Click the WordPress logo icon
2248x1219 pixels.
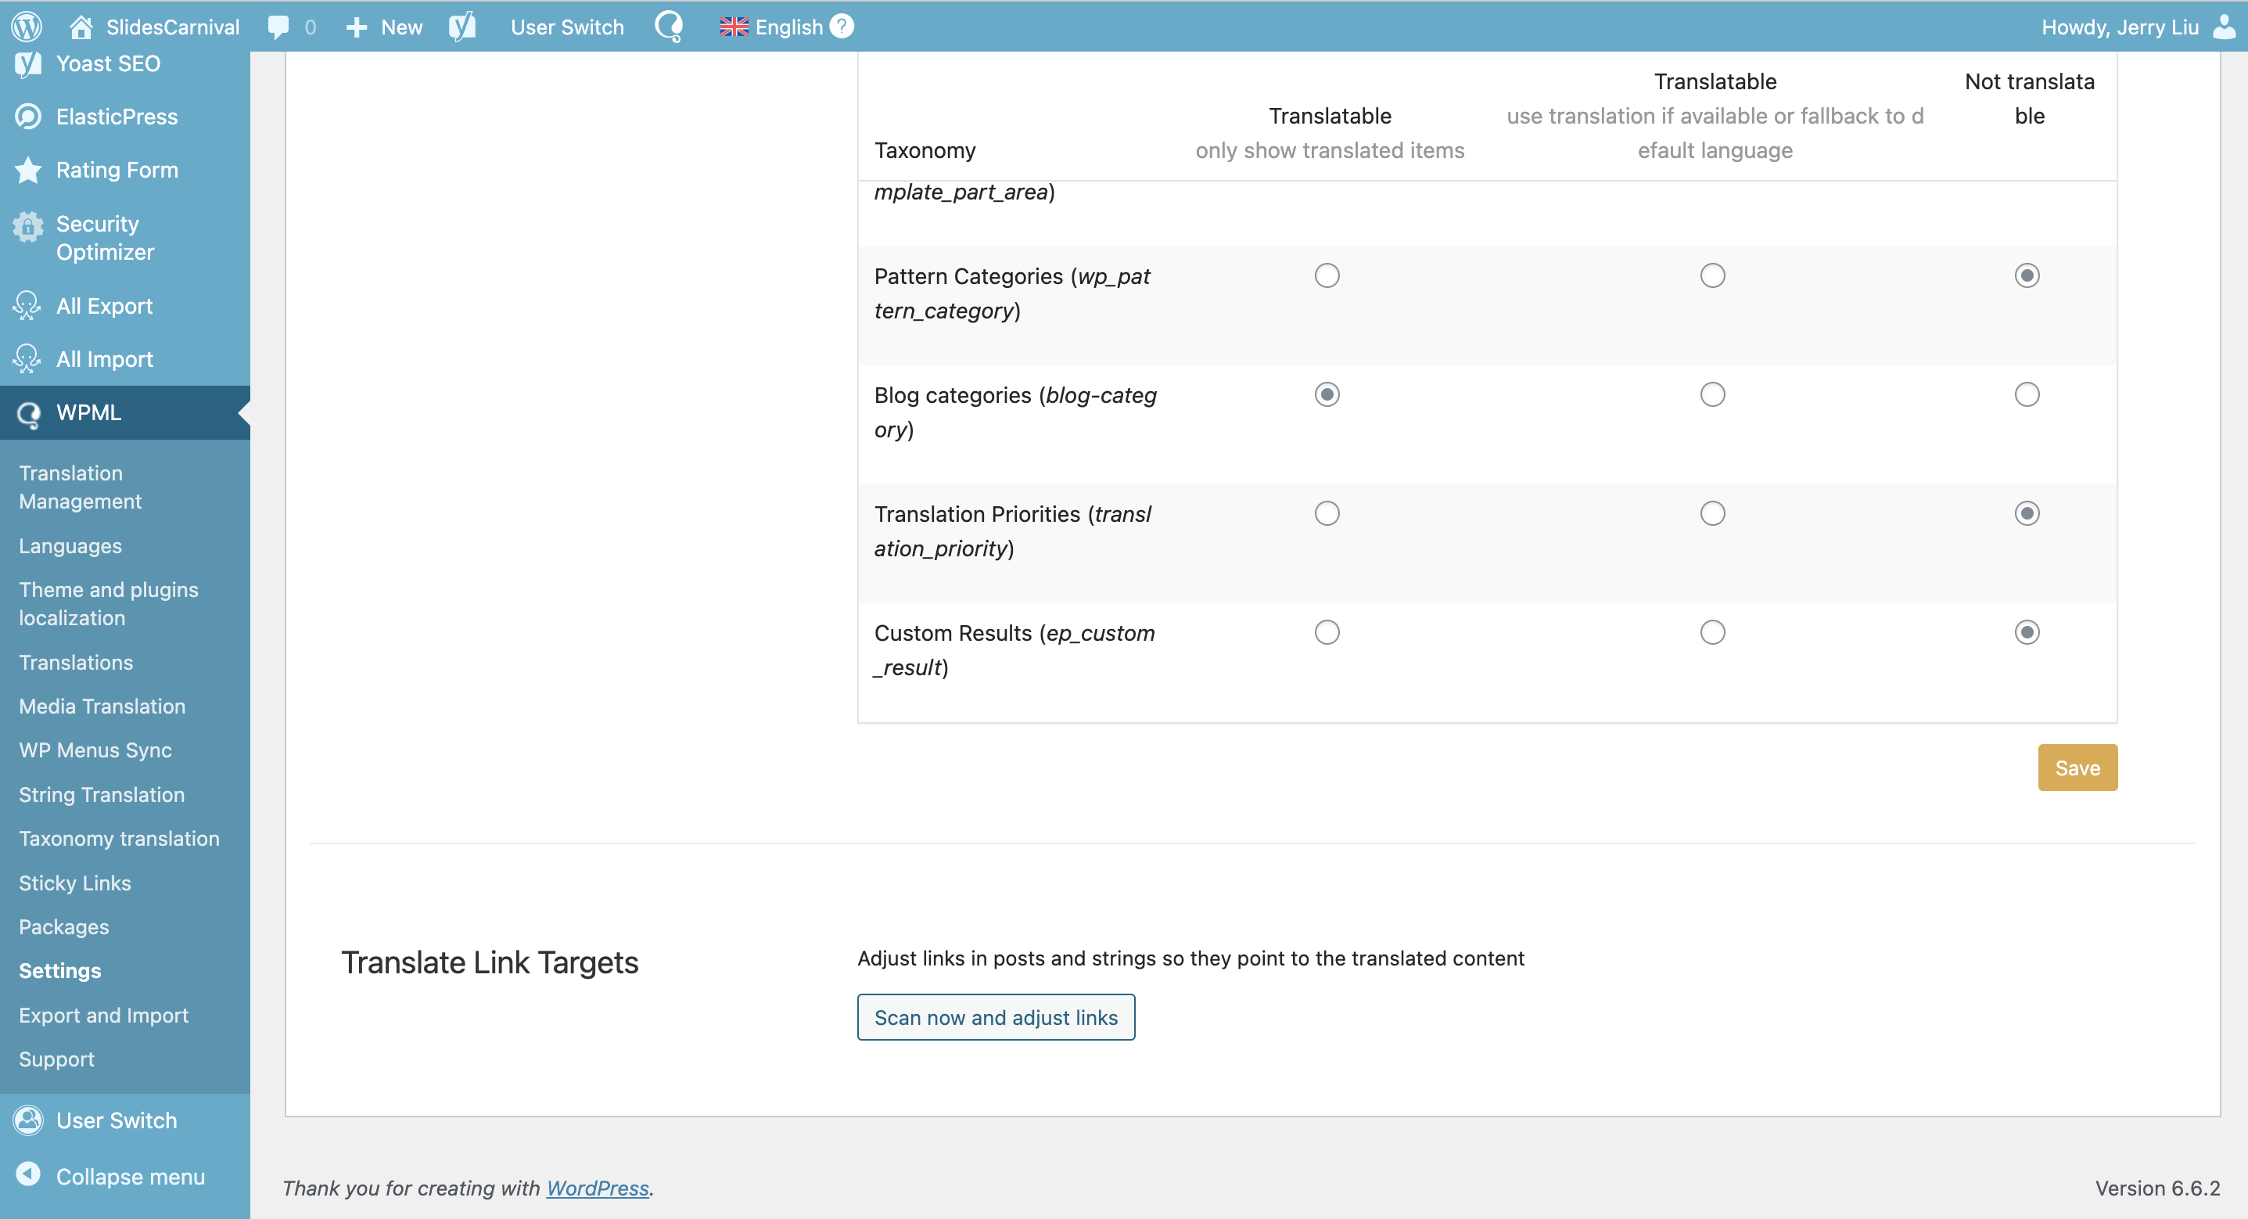point(26,26)
